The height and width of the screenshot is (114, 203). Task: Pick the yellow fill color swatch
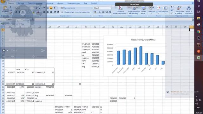33,12
